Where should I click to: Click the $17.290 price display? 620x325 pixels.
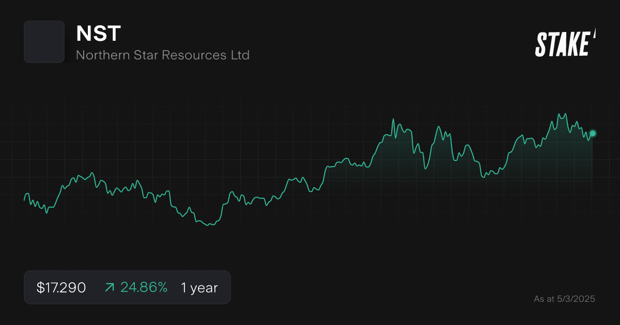[x=60, y=287]
